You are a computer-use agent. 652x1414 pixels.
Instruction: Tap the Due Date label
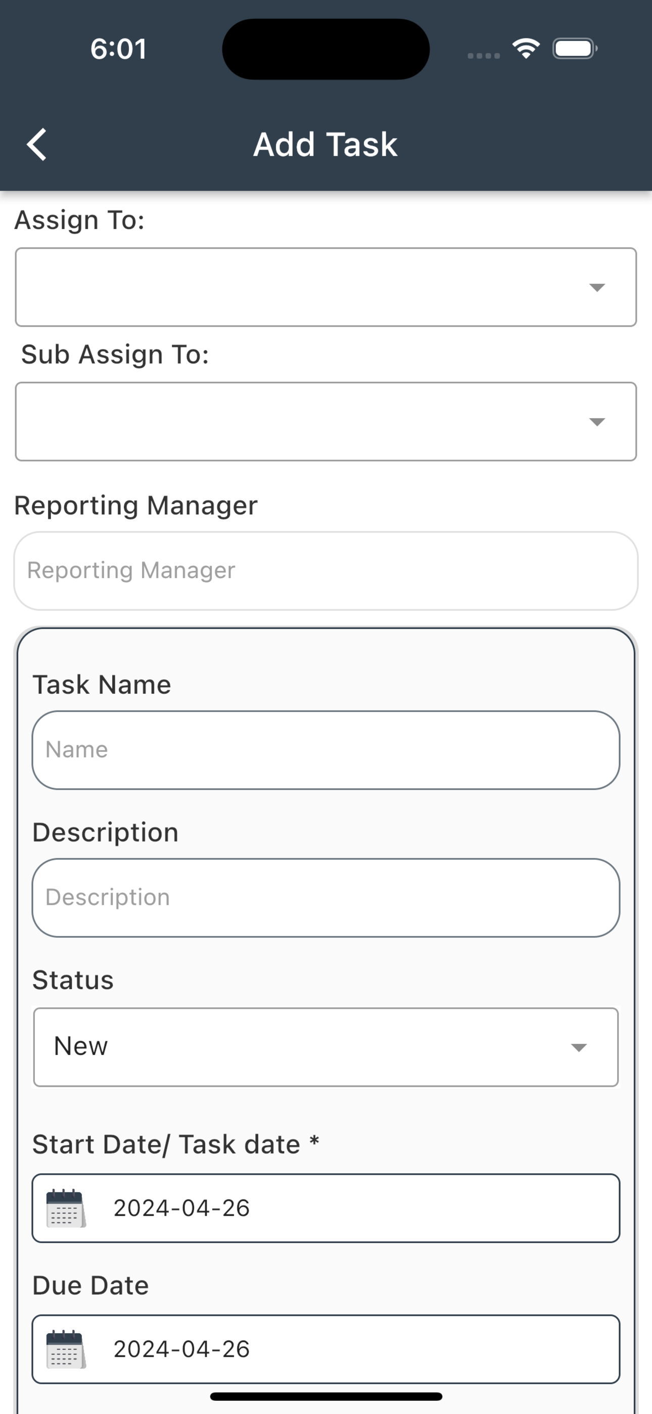pyautogui.click(x=90, y=1285)
